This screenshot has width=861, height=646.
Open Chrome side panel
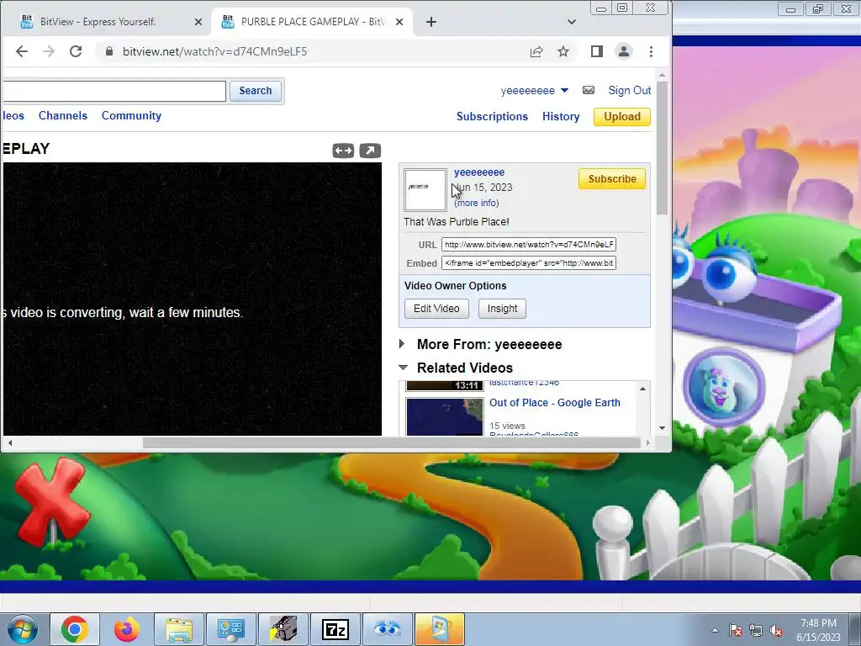point(597,51)
